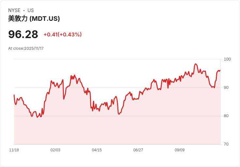Image resolution: width=240 pixels, height=167 pixels.
Task: Click the 90 price axis label
Action: coord(226,88)
